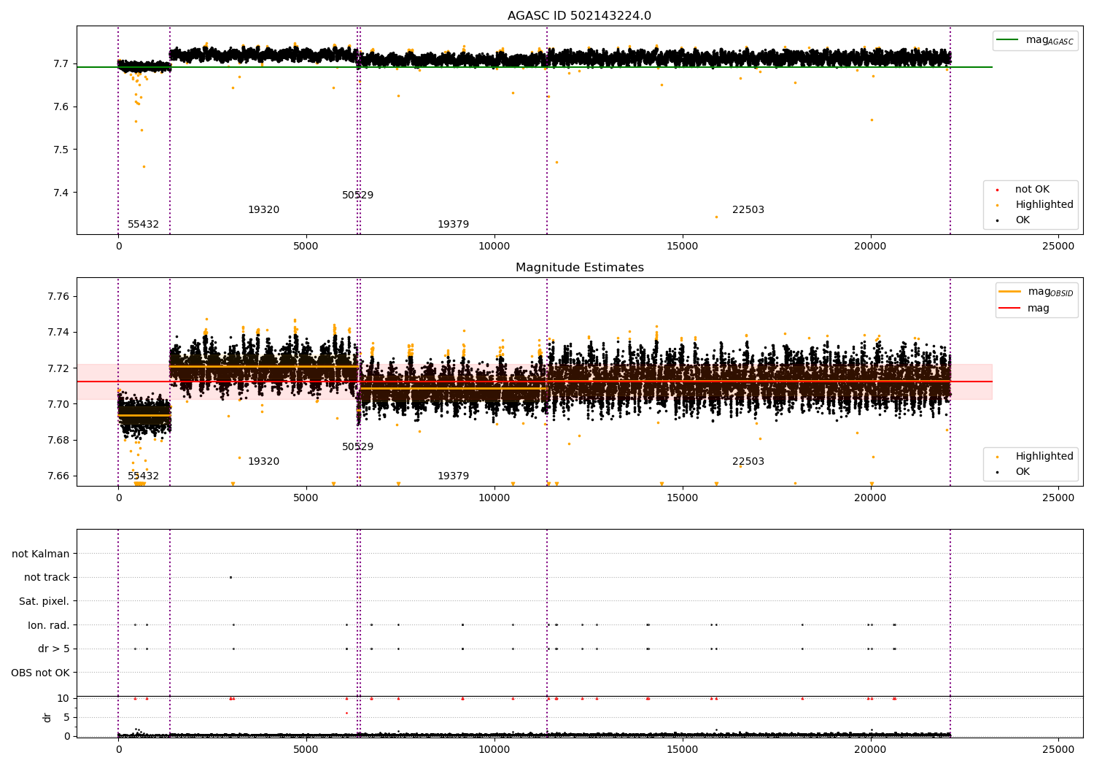The image size is (1094, 766).
Task: Click obsid label 55432 in top plot
Action: 143,225
